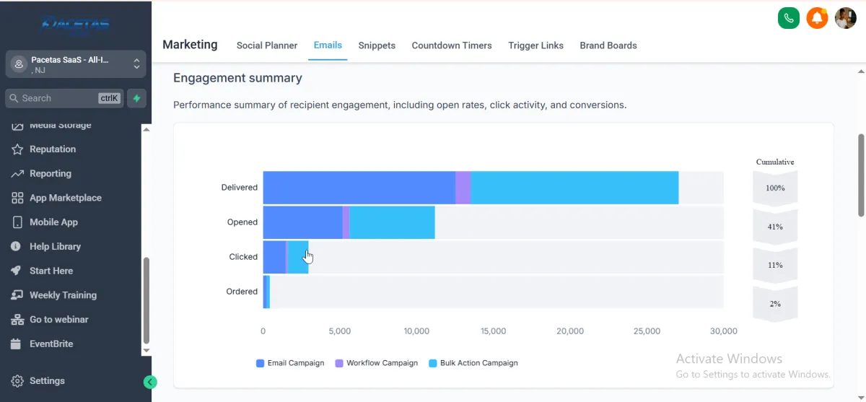Viewport: 866px width, 402px height.
Task: Click the page scroll up arrow
Action: tap(860, 71)
